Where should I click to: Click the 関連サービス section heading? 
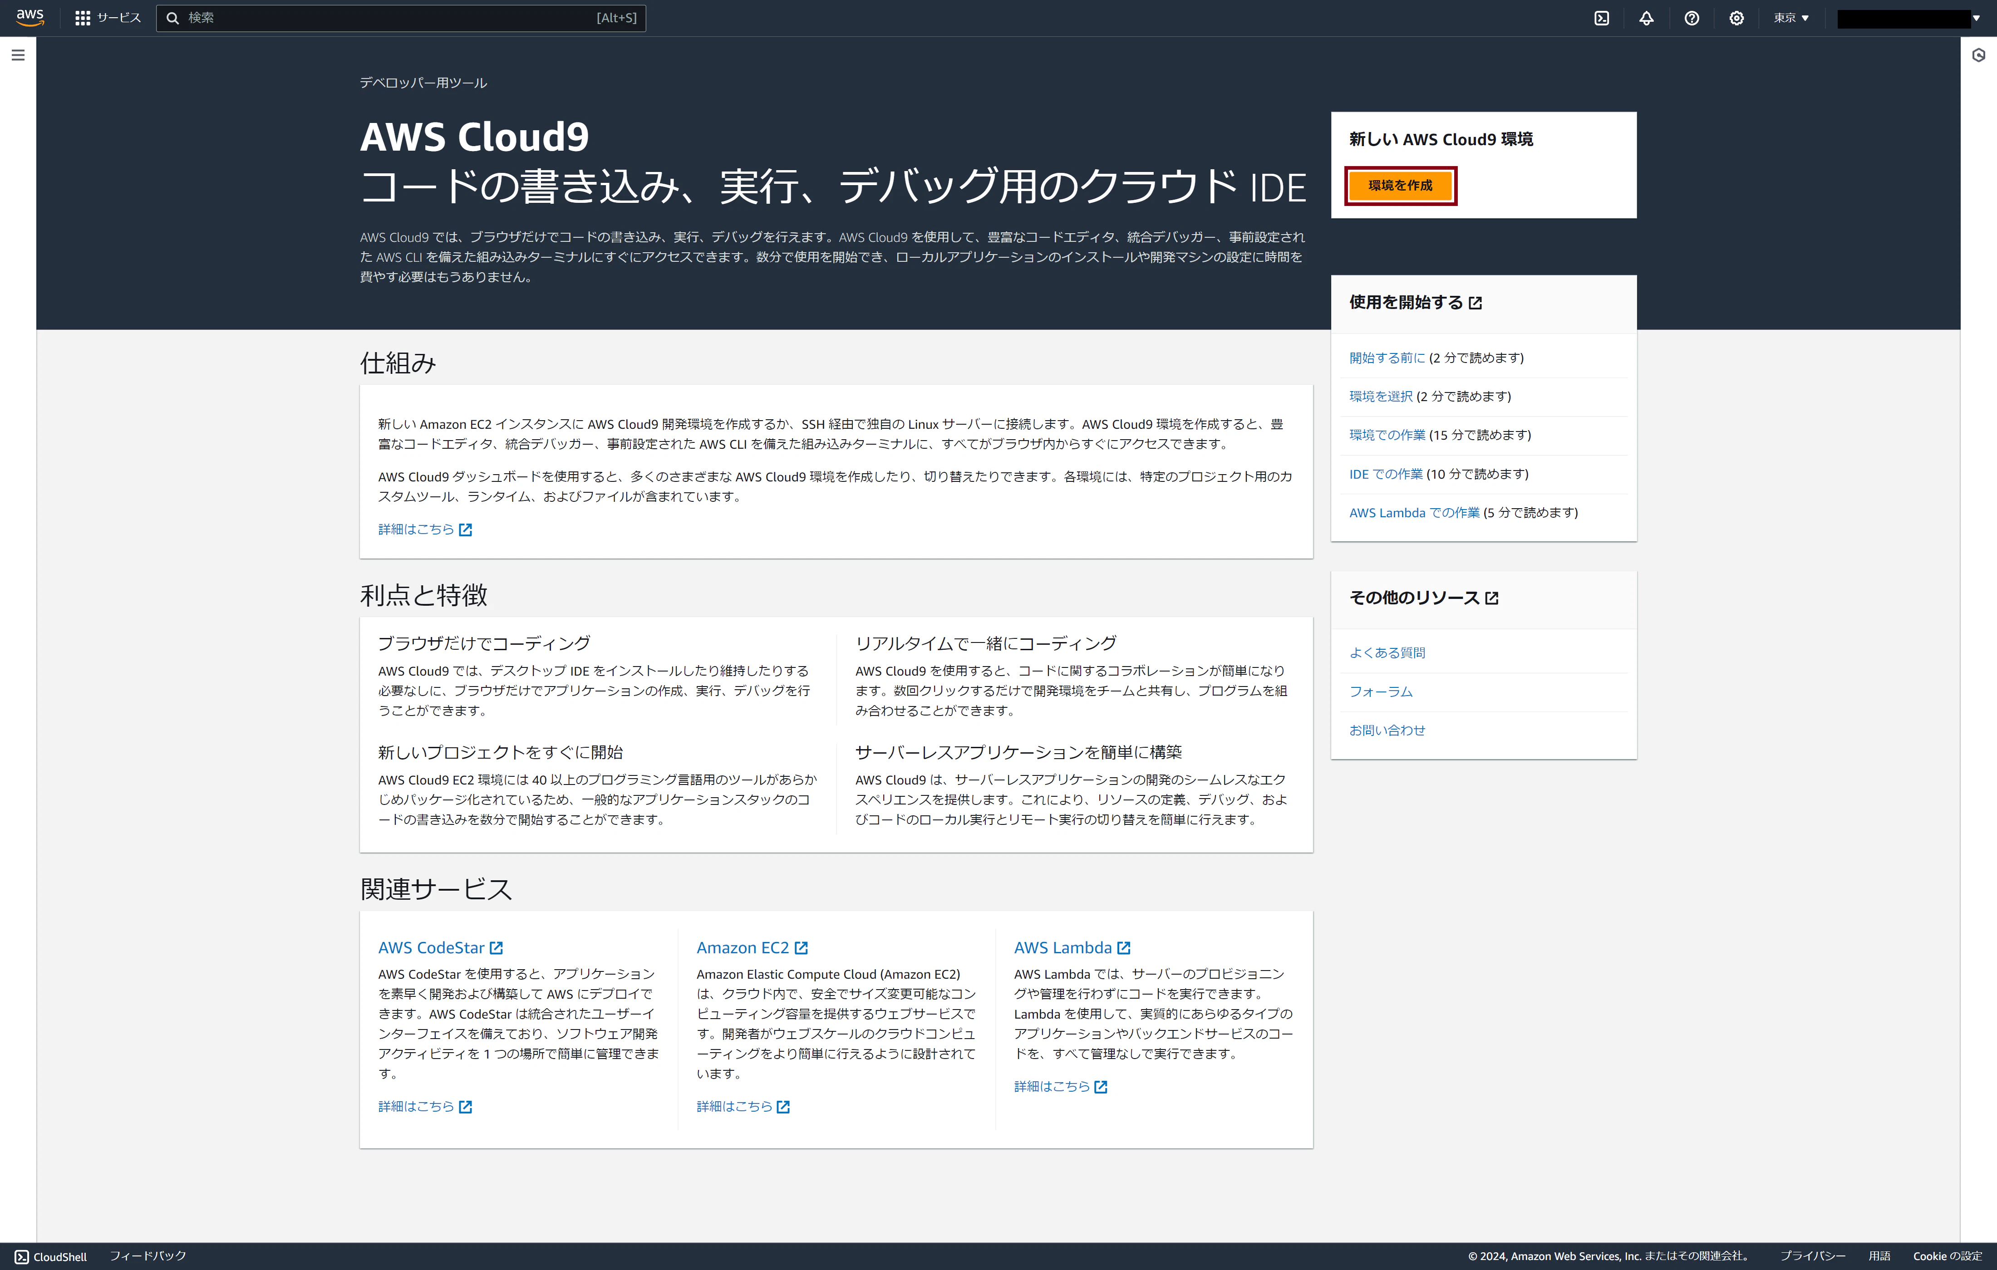(436, 889)
